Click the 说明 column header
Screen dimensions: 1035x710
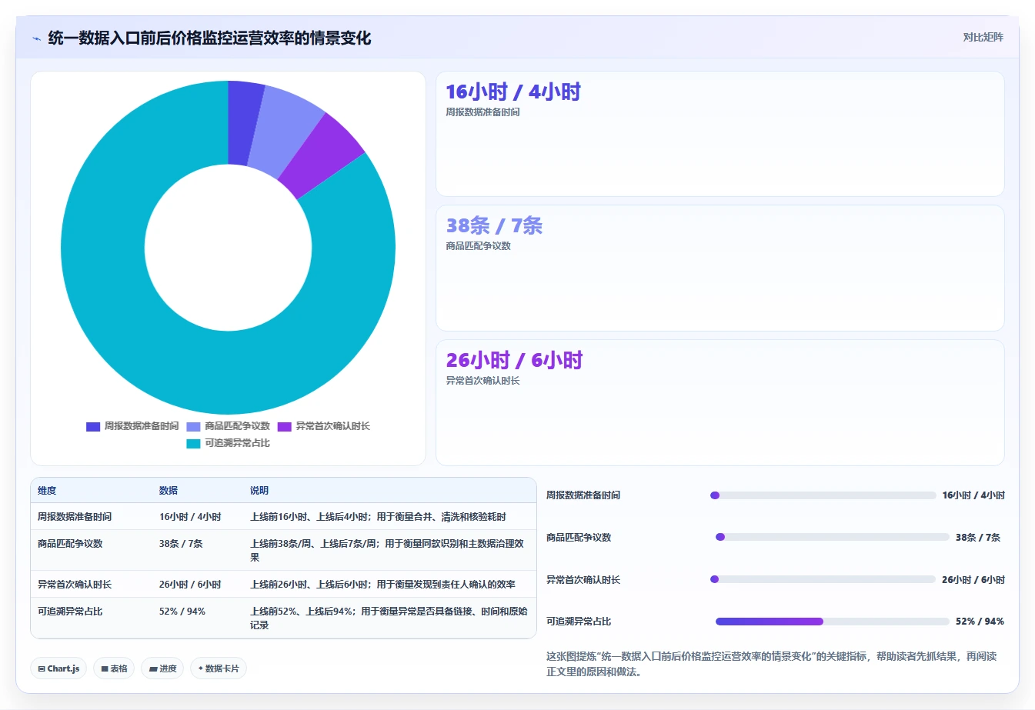(x=259, y=491)
